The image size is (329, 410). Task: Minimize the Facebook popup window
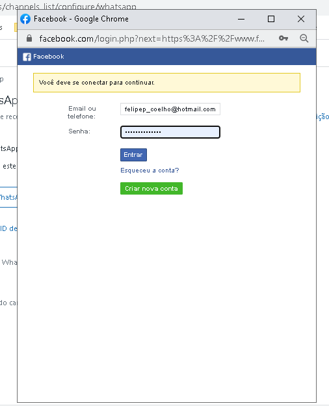click(x=241, y=19)
